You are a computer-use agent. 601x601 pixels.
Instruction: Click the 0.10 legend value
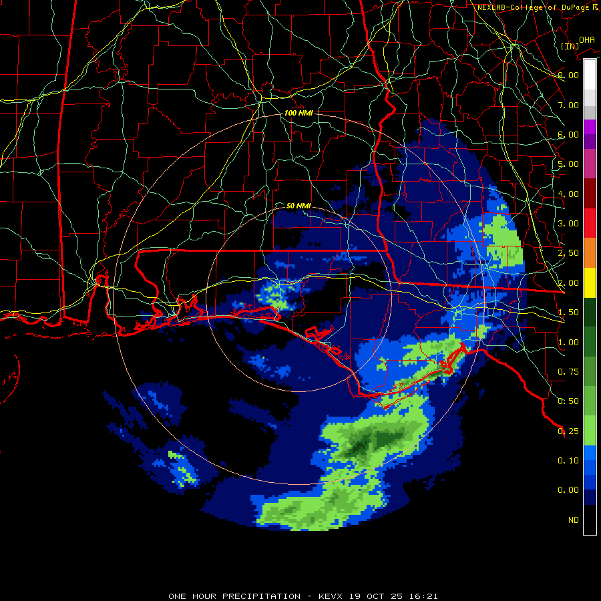pos(568,461)
